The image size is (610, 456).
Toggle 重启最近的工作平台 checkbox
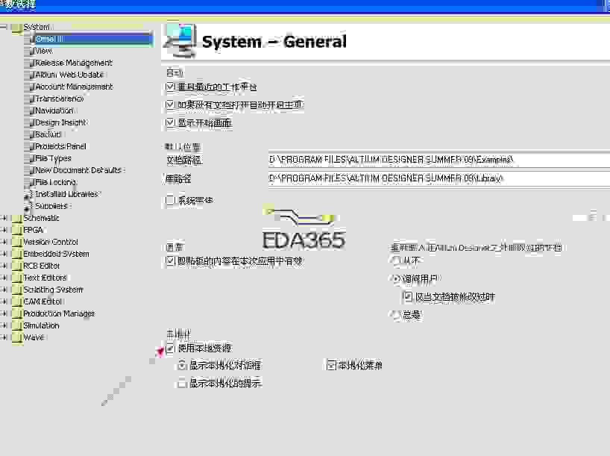(170, 87)
